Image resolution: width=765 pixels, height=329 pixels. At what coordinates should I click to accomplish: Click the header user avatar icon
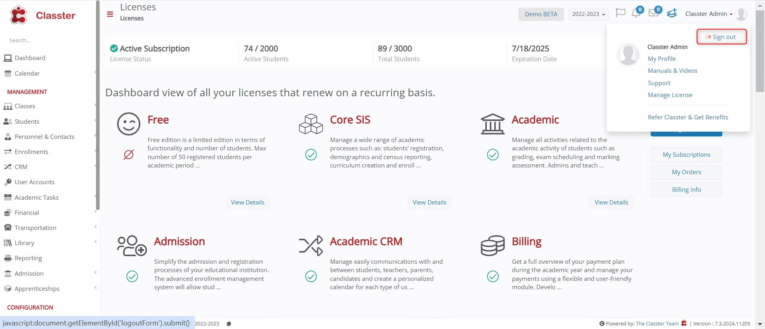(741, 14)
